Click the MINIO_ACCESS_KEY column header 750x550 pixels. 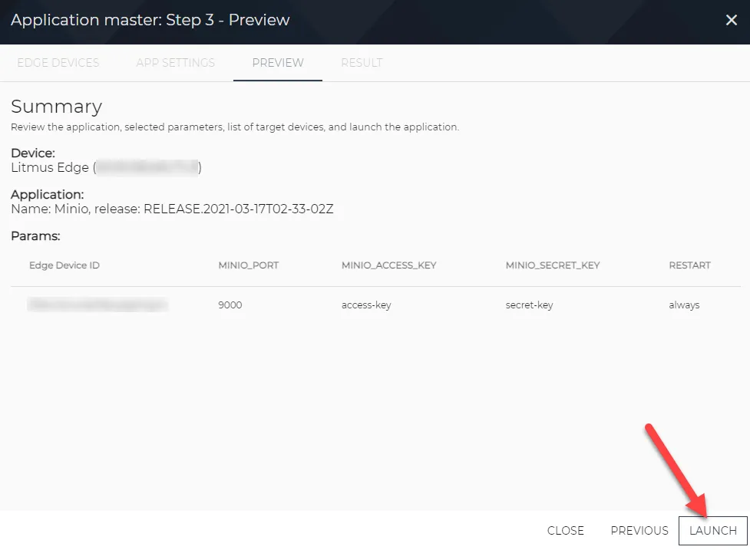(x=389, y=265)
